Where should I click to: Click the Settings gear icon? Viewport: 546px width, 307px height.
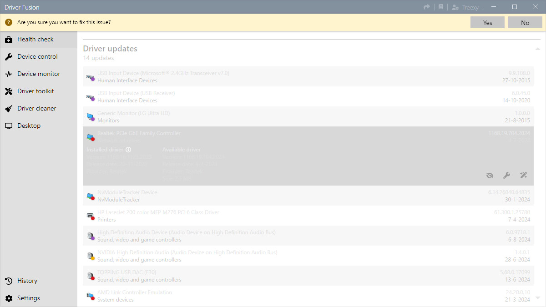pyautogui.click(x=9, y=298)
